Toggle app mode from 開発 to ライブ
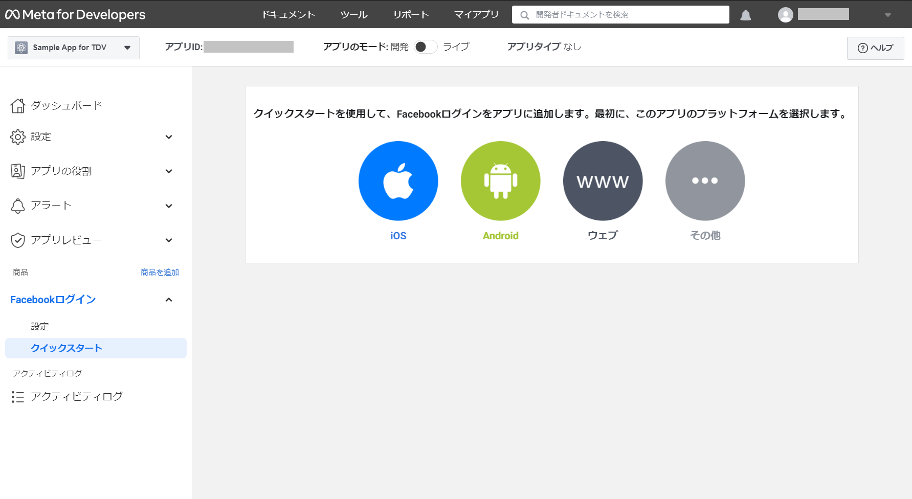 [x=426, y=47]
